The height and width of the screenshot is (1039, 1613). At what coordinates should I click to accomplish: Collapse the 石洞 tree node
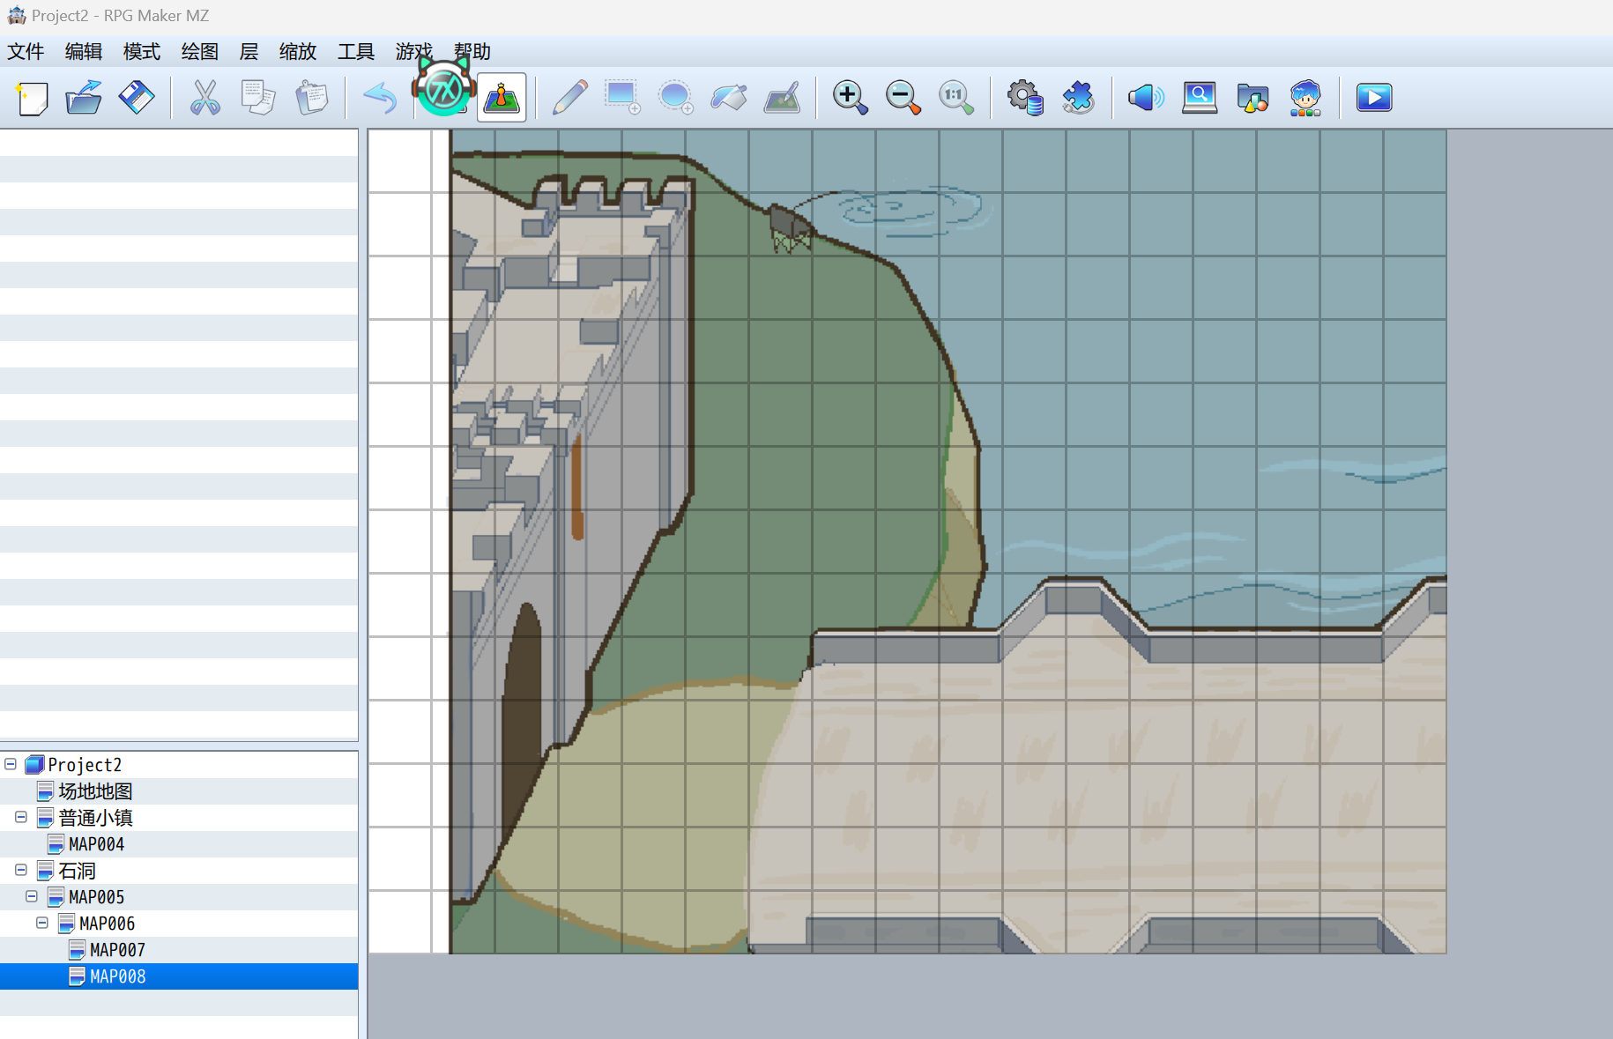[x=21, y=870]
